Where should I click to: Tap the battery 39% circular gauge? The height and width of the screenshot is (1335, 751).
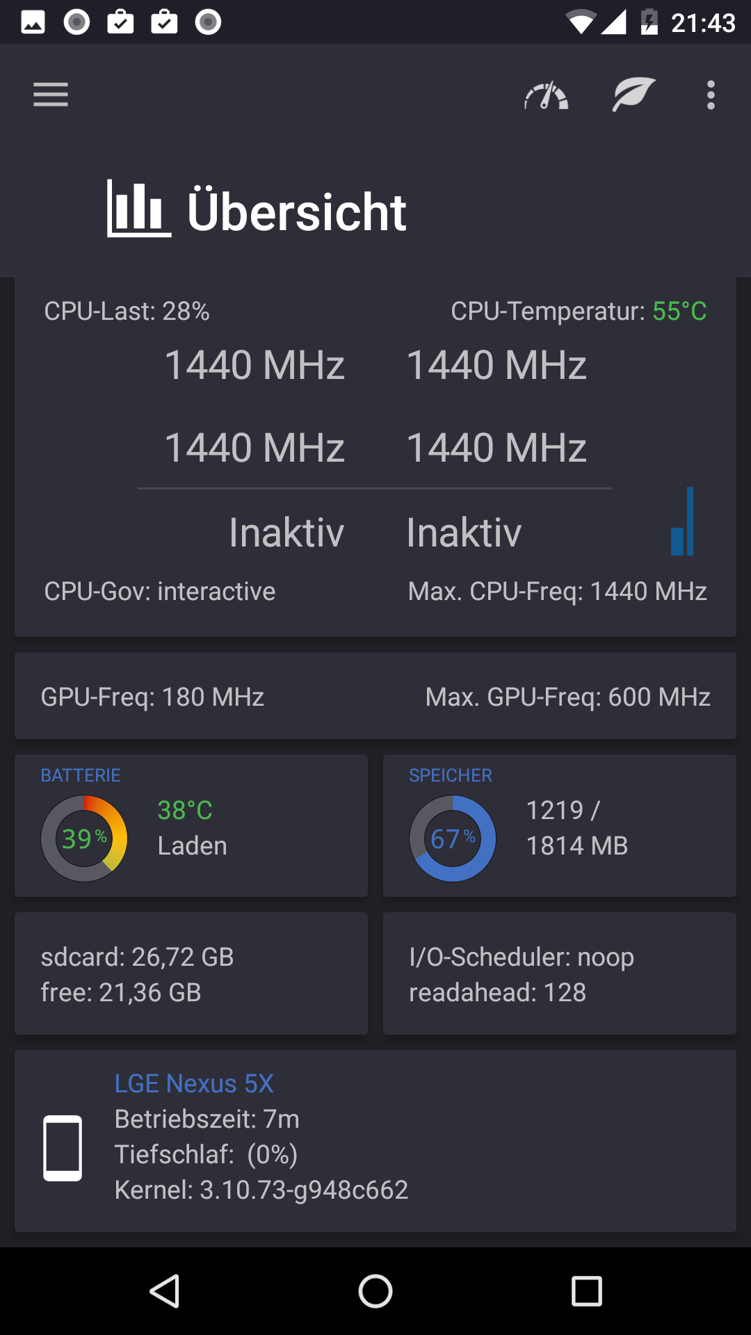84,839
